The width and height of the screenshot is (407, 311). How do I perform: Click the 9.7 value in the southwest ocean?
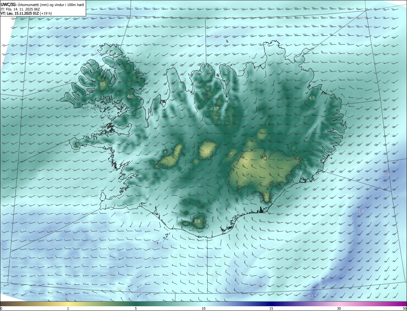click(x=120, y=289)
